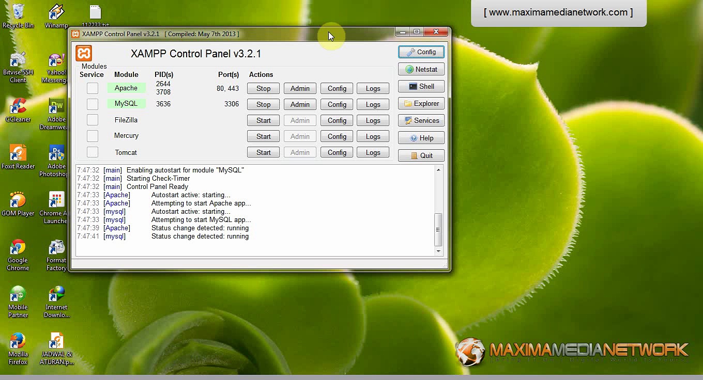Open Apache Admin page
This screenshot has width=703, height=380.
coord(300,88)
